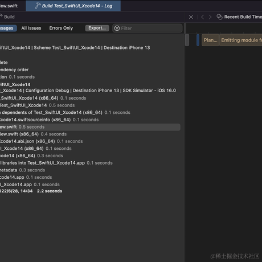
Task: Go forward with the right chevron arrow
Action: click(x=210, y=17)
